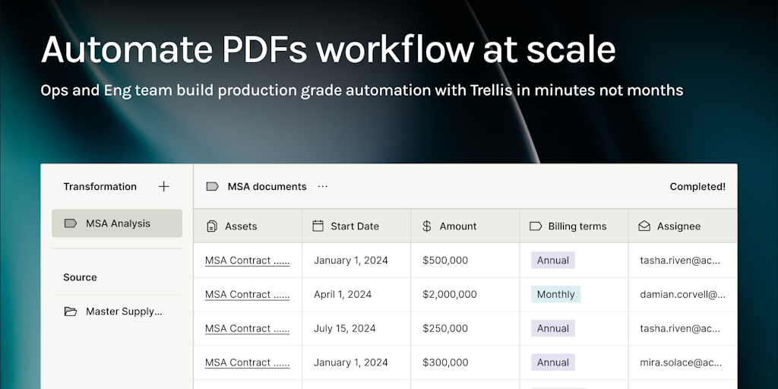Viewport: 778px width, 389px height.
Task: Open the MSA Contract link dated July 15, 2024
Action: [x=247, y=329]
